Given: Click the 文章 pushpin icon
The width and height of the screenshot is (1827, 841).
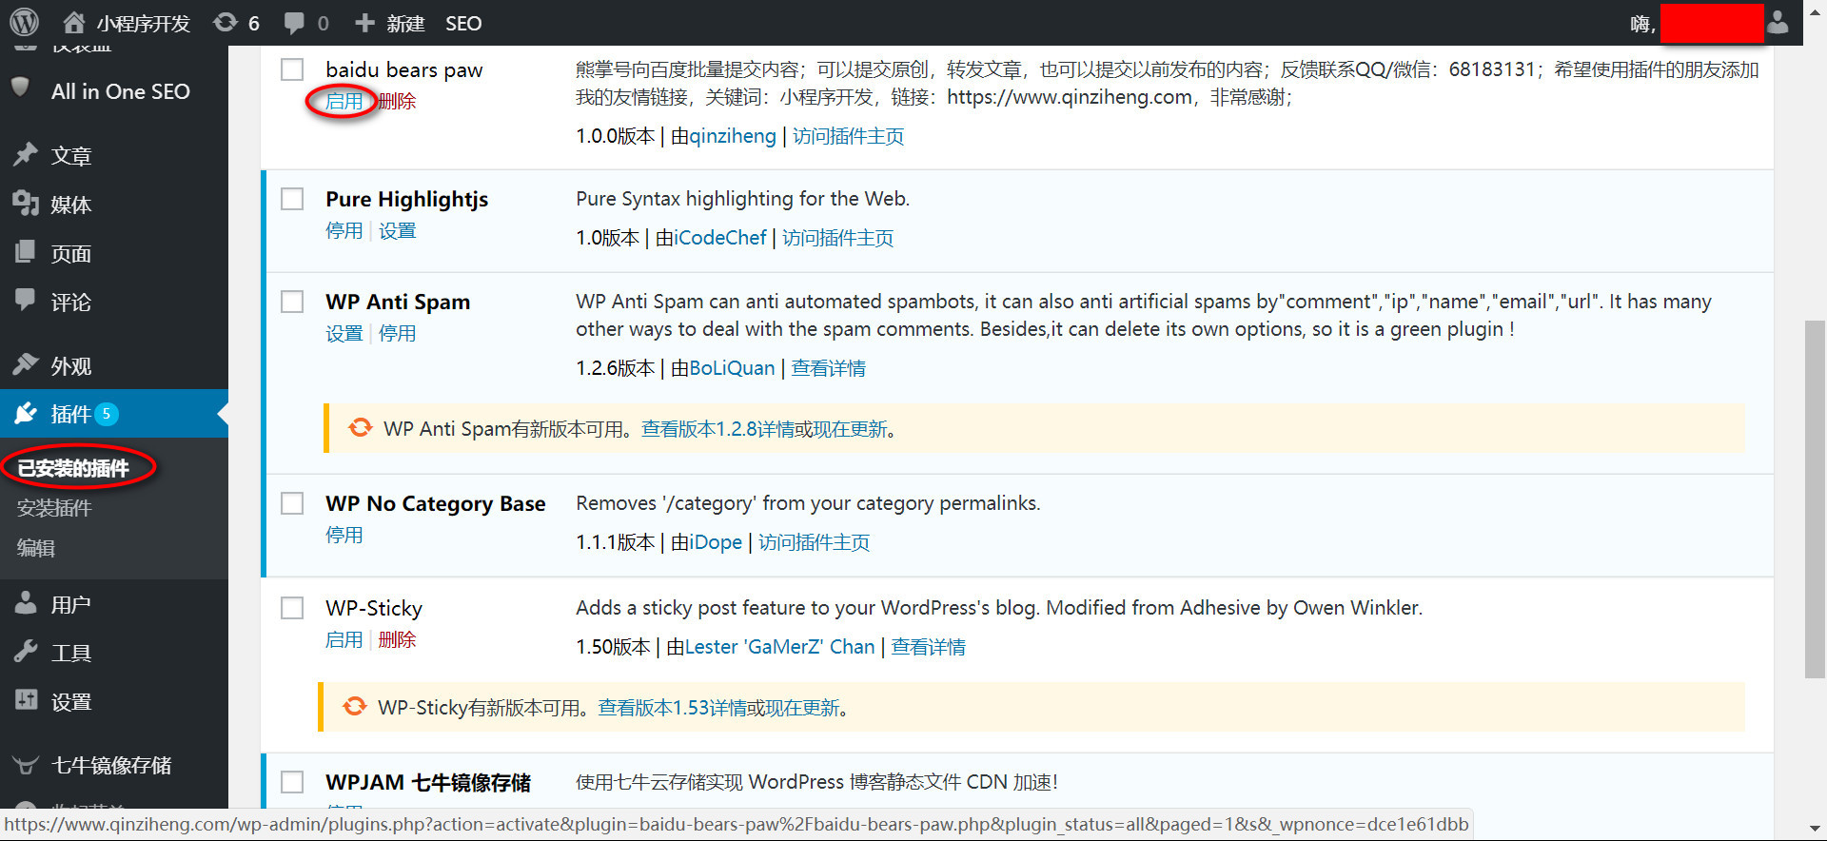Looking at the screenshot, I should (26, 154).
